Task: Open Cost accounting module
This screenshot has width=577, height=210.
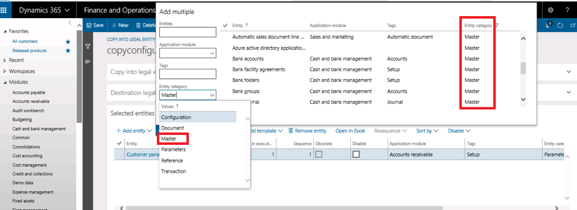Action: click(x=27, y=156)
